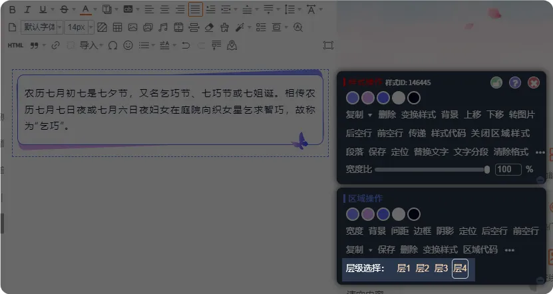The height and width of the screenshot is (294, 553).
Task: Expand the blockquote dropdown arrow
Action: (x=44, y=45)
